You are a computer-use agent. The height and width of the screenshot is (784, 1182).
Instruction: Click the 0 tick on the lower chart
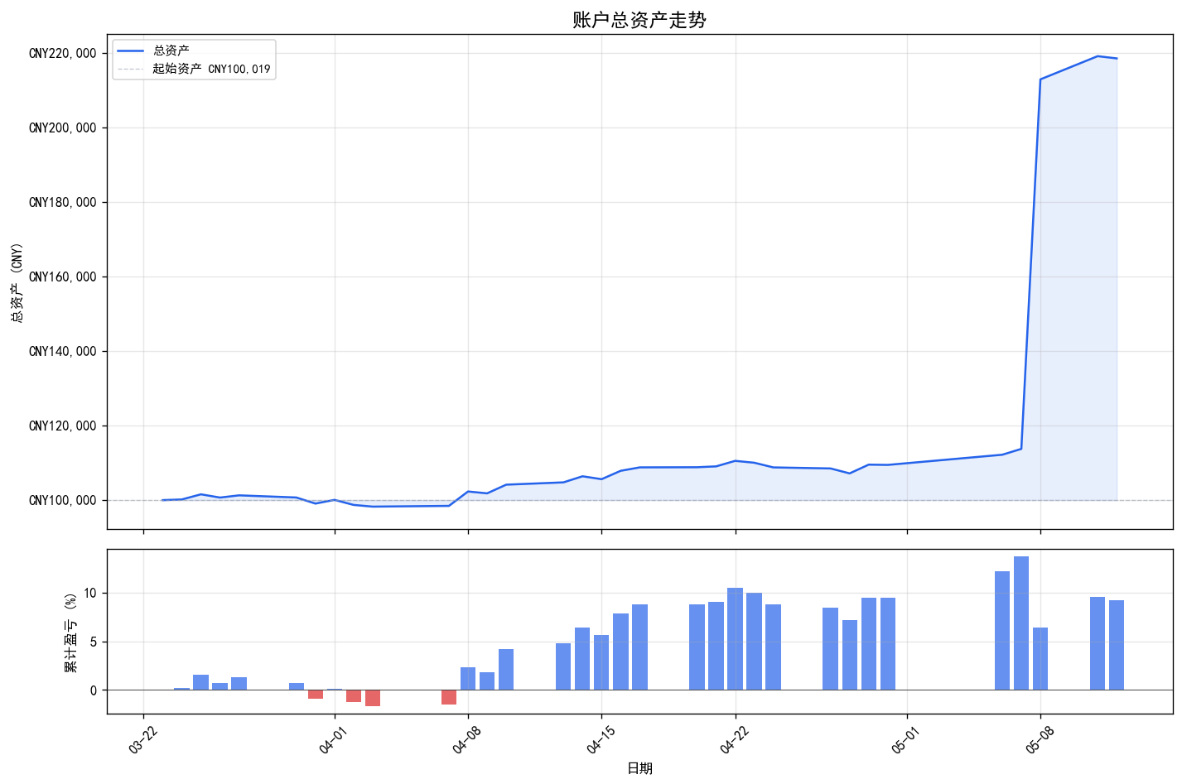[94, 690]
